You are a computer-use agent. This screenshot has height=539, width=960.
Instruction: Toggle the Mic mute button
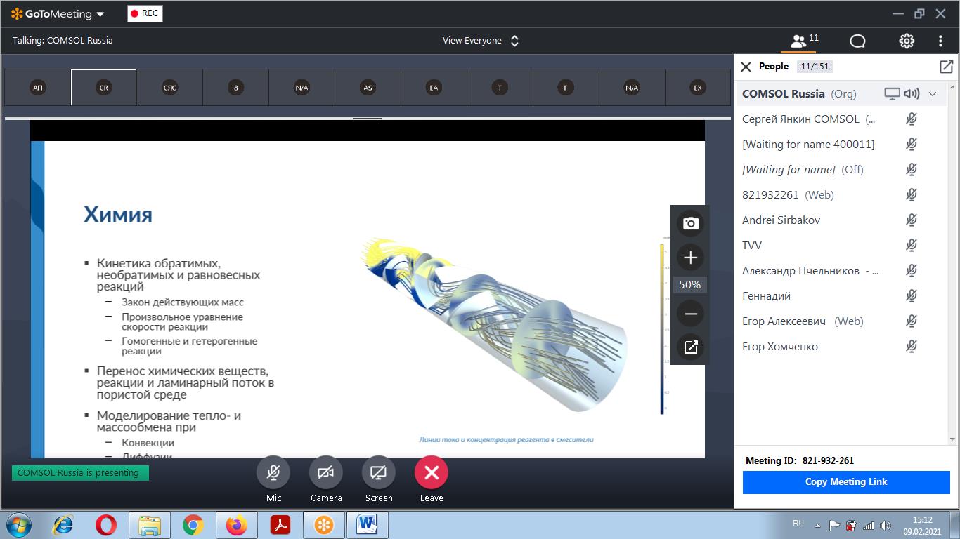coord(273,472)
